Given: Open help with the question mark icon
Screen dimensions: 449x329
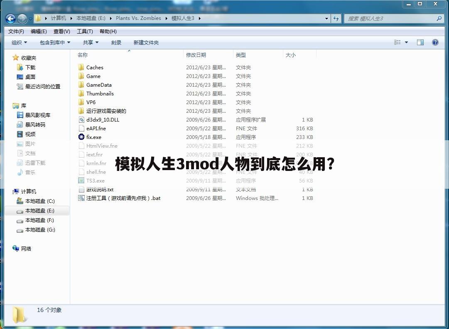Looking at the screenshot, I should click(435, 42).
